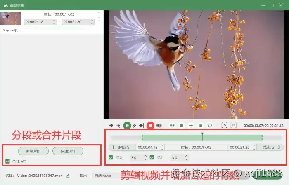Image resolution: width=289 pixels, height=185 pixels.
Task: Play the video preview
Action: pyautogui.click(x=127, y=126)
